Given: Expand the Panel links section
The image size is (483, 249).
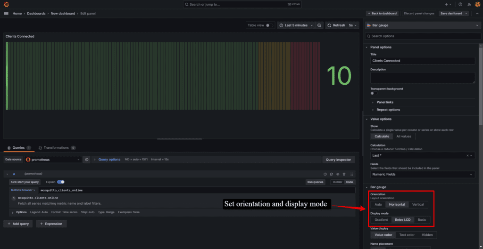Looking at the screenshot, I should point(385,102).
